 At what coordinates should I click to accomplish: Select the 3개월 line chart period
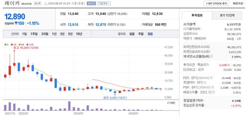(x=45, y=34)
